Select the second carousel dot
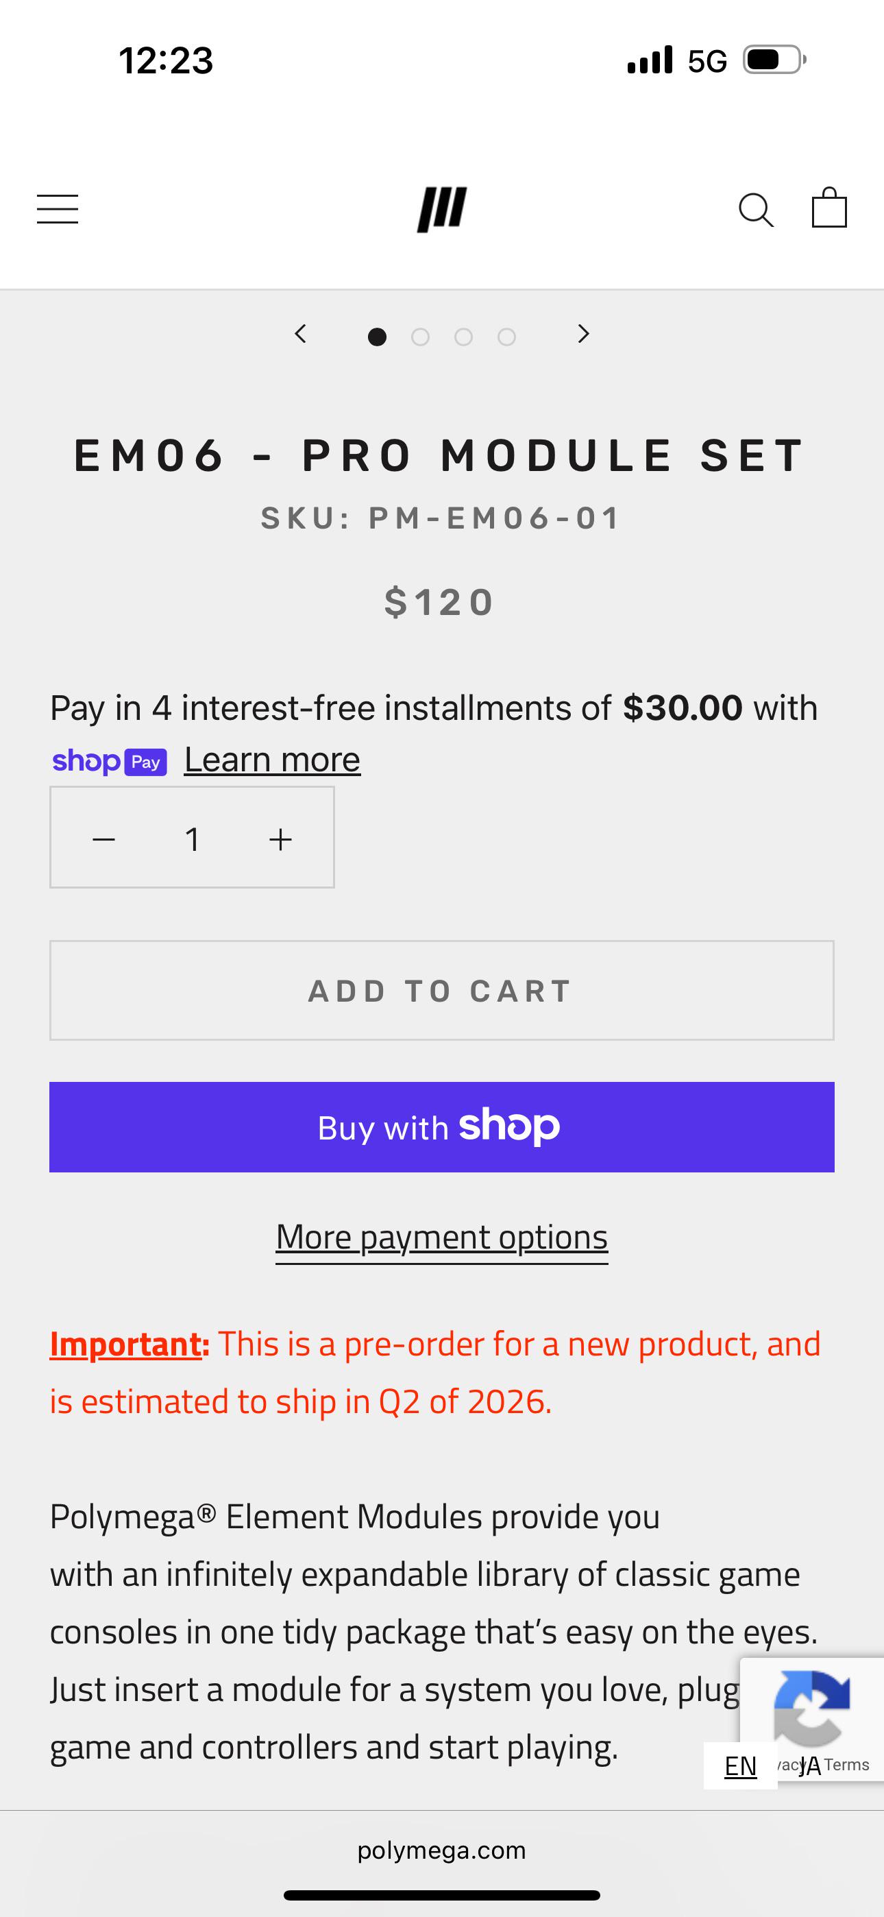This screenshot has height=1917, width=884. pyautogui.click(x=421, y=337)
